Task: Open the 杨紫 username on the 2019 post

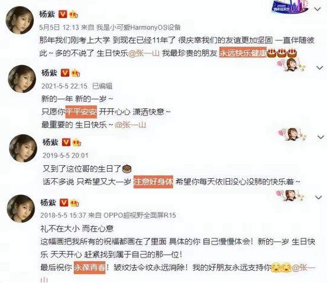Action: 50,143
